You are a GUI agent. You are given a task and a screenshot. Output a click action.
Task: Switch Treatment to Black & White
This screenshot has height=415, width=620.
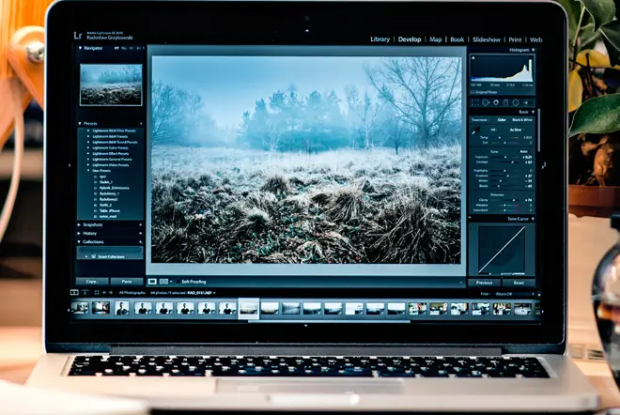520,119
